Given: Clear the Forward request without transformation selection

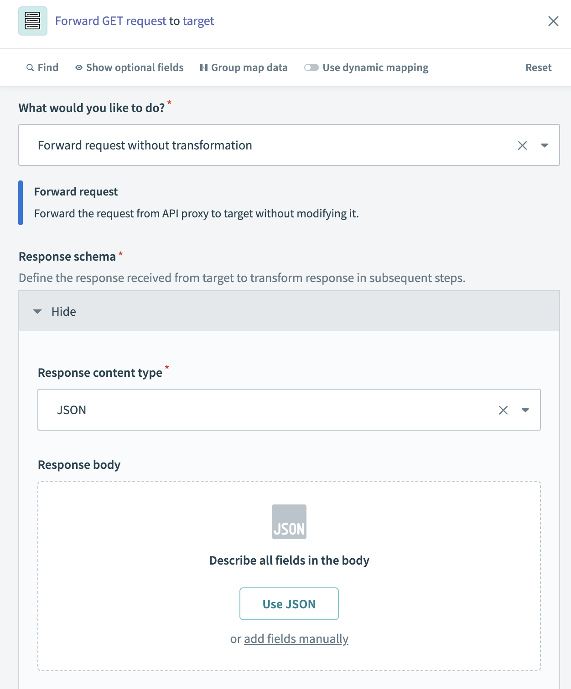Looking at the screenshot, I should (523, 145).
